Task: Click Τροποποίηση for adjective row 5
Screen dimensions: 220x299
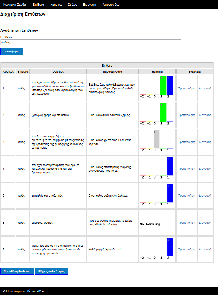Action: [x=187, y=195]
